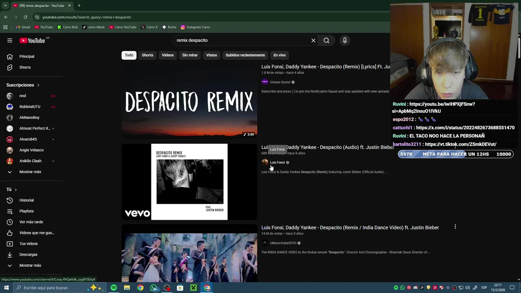Select the Videos filter chip
521x293 pixels.
168,55
